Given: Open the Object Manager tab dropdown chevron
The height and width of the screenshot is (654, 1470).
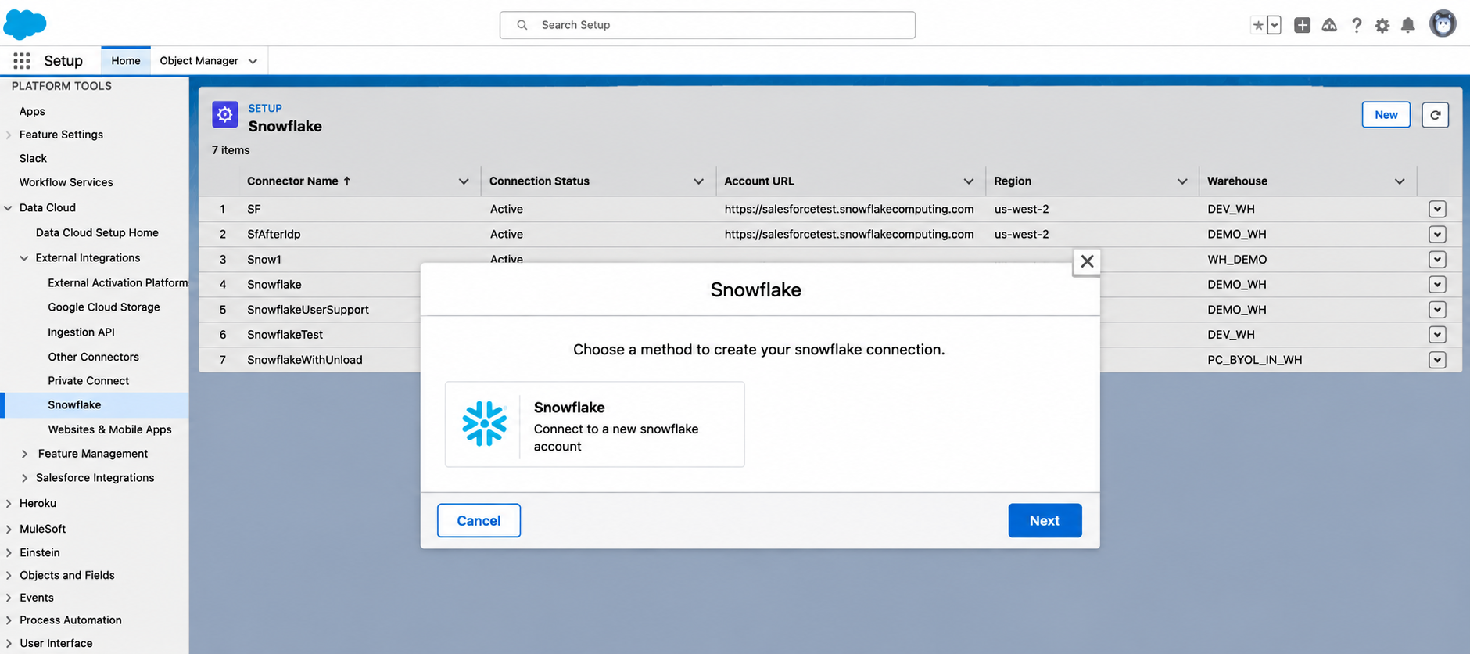Looking at the screenshot, I should click(x=253, y=61).
